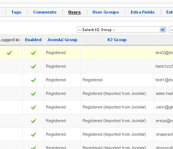Toggle enabled checkmark in adee.had row

(x=33, y=93)
